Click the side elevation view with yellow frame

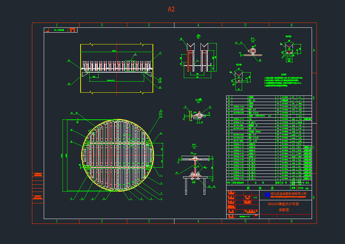point(116,68)
